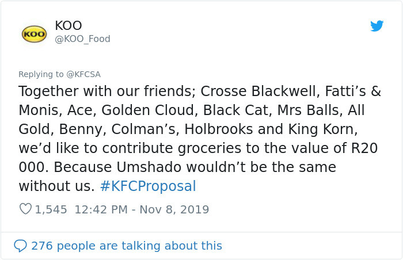Click "Mrs Balls" in the tweet body
403x260 pixels.
[x=304, y=110]
